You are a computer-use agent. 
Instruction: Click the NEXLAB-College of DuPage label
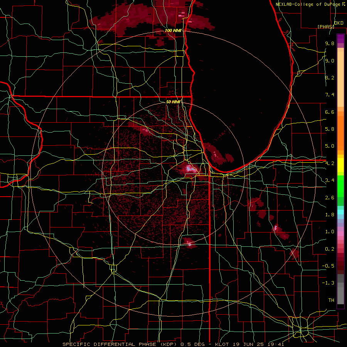point(308,4)
